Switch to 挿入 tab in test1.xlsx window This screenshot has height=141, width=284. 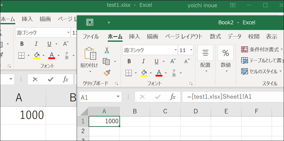(27, 19)
